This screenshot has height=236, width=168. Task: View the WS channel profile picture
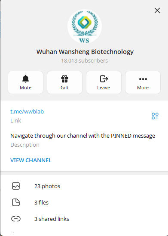pyautogui.click(x=85, y=26)
